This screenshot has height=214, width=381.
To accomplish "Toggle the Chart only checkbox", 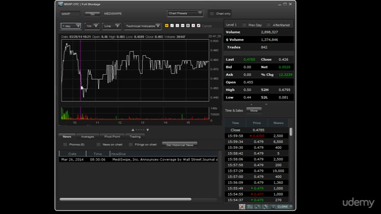I will pyautogui.click(x=212, y=14).
